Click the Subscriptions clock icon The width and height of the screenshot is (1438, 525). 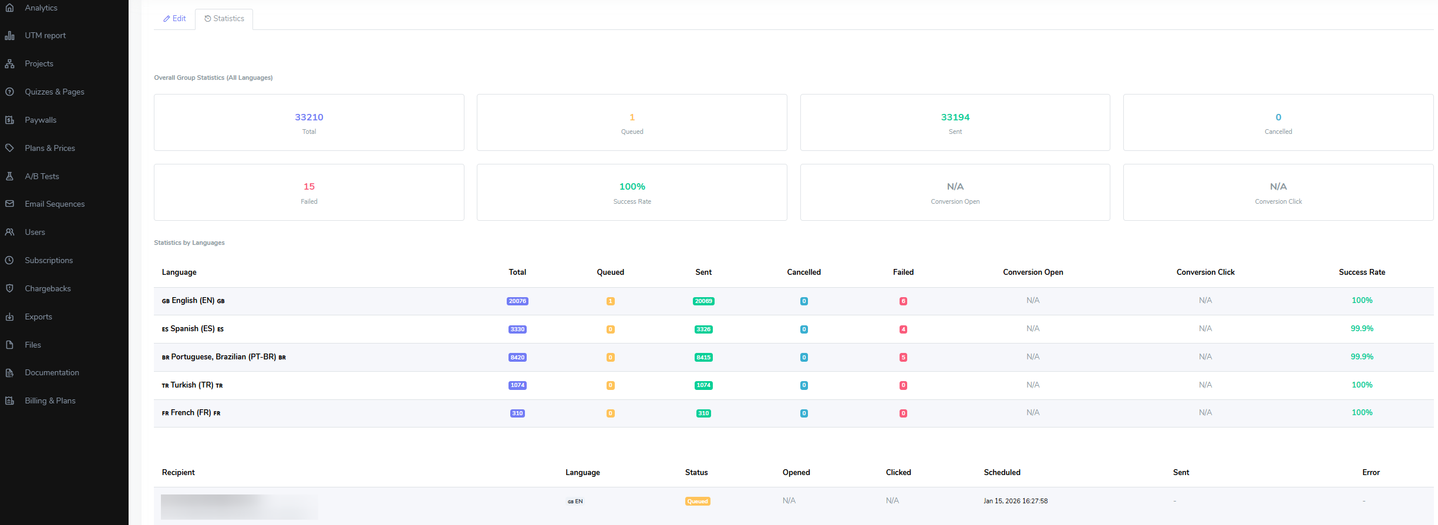(x=9, y=260)
